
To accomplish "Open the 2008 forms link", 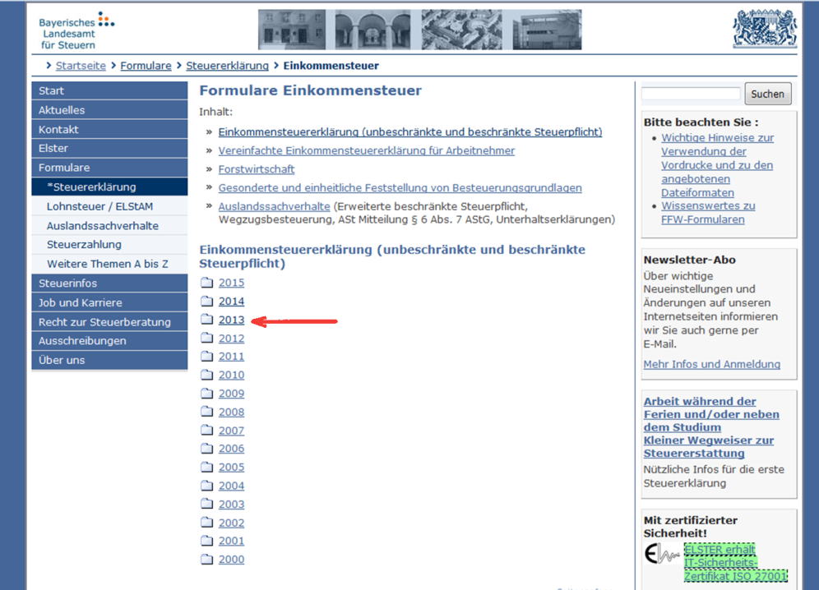I will [231, 412].
